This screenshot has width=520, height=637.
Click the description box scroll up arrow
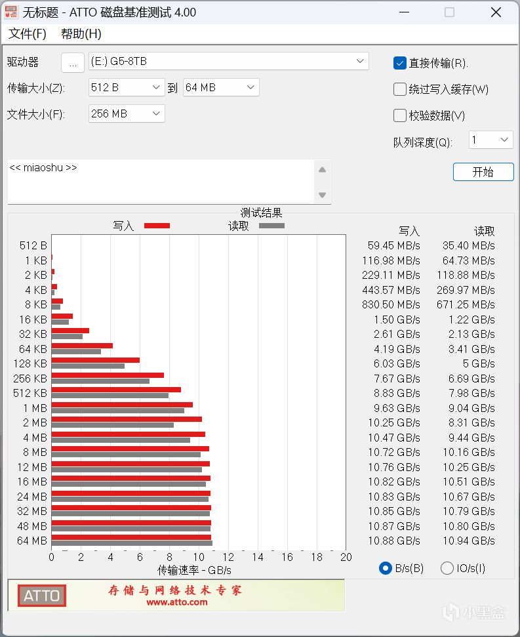323,170
